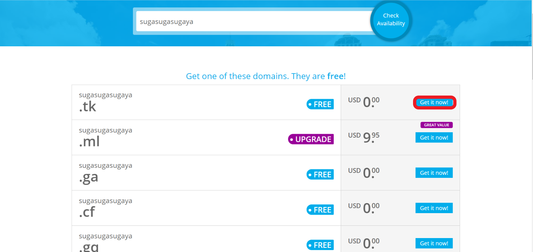The height and width of the screenshot is (252, 533).
Task: Select the sugasugasugaya .tk domain name
Action: (x=105, y=102)
